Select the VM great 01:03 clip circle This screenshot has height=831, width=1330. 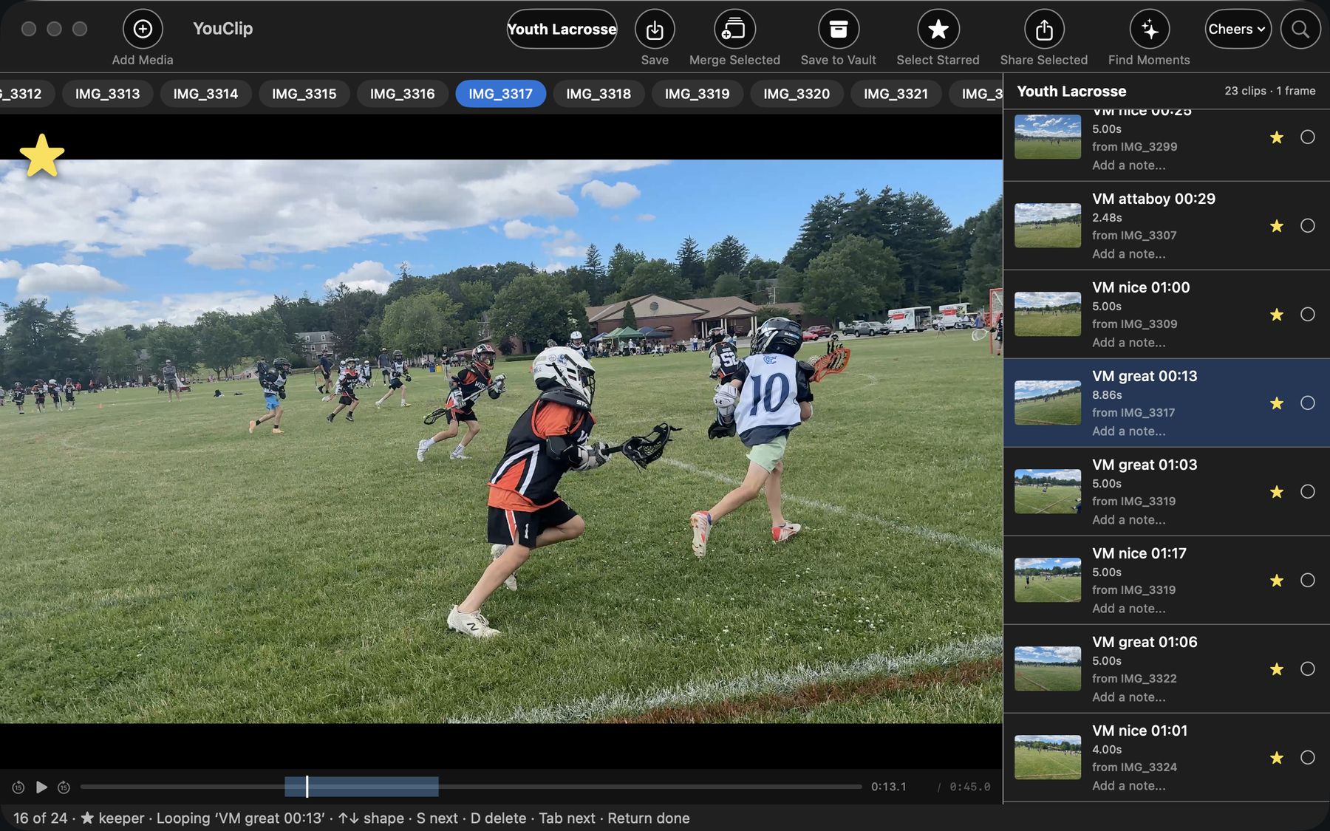(1308, 492)
